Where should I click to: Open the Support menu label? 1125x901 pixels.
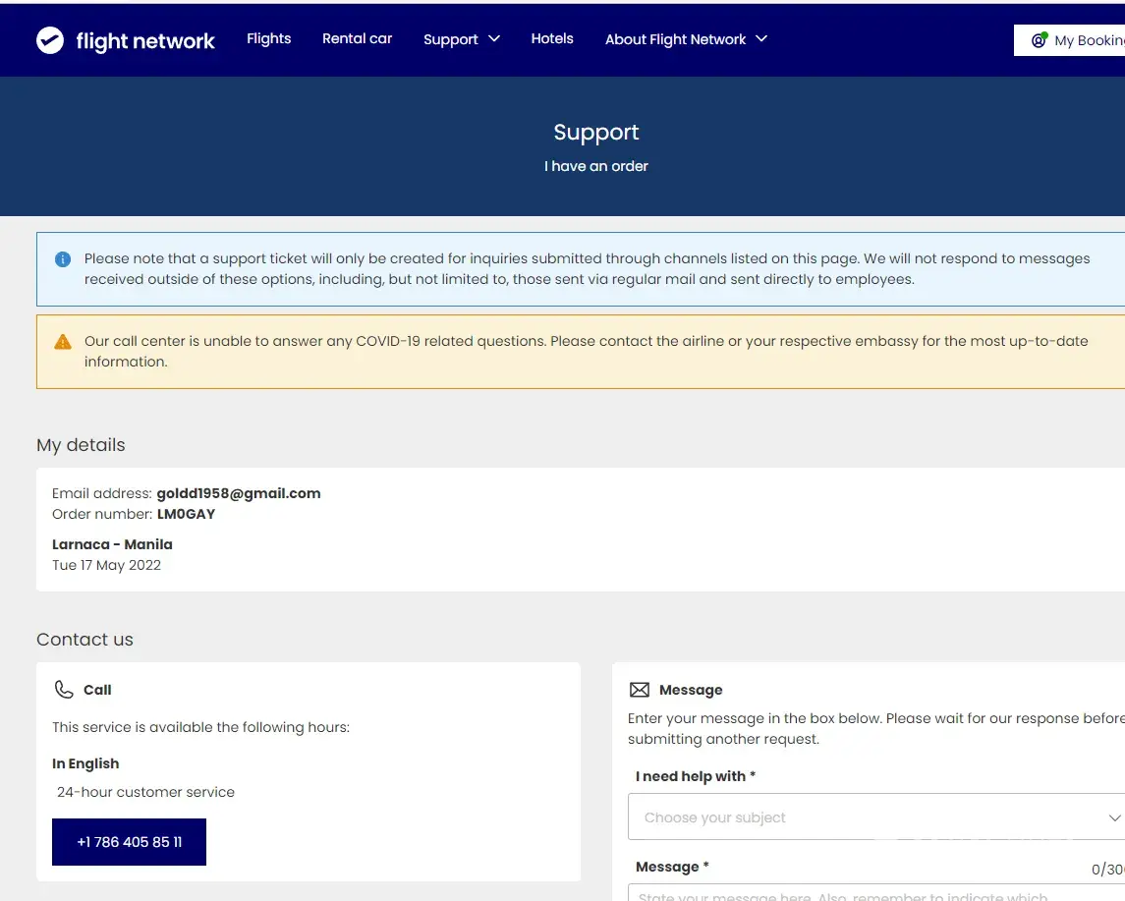[x=451, y=39]
